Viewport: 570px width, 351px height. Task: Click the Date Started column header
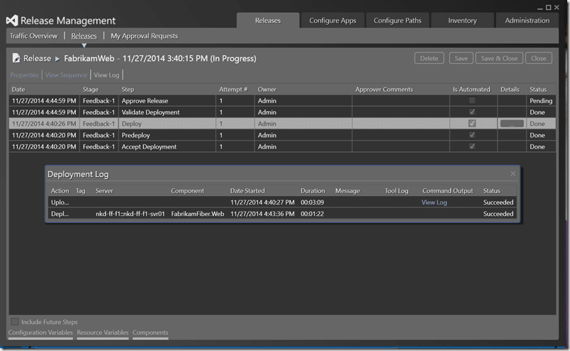click(247, 191)
